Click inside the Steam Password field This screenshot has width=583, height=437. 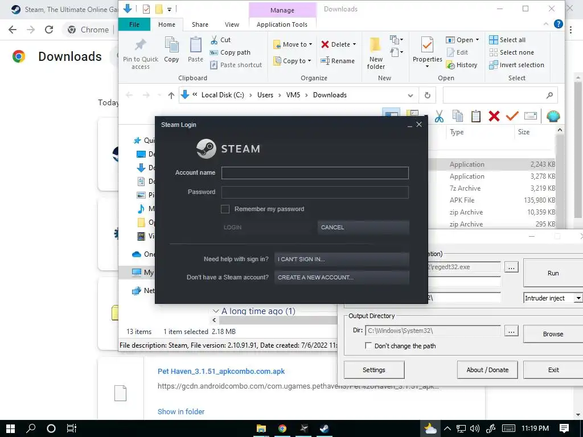tap(315, 192)
